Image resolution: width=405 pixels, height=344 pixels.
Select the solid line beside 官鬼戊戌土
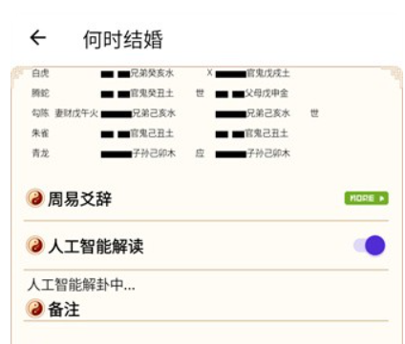tap(230, 74)
